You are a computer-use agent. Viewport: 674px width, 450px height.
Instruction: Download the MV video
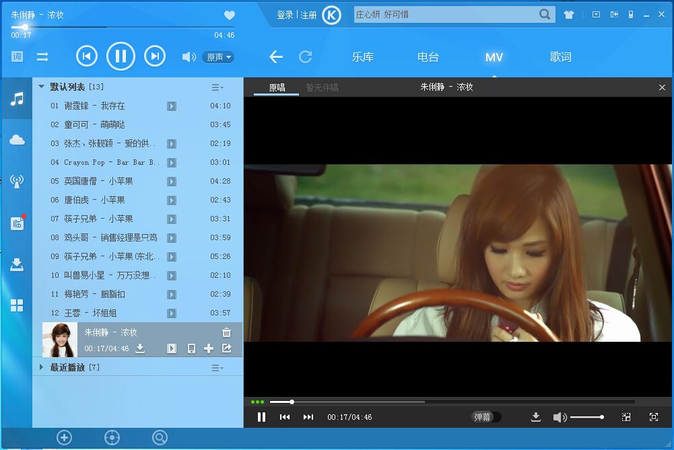tap(536, 417)
